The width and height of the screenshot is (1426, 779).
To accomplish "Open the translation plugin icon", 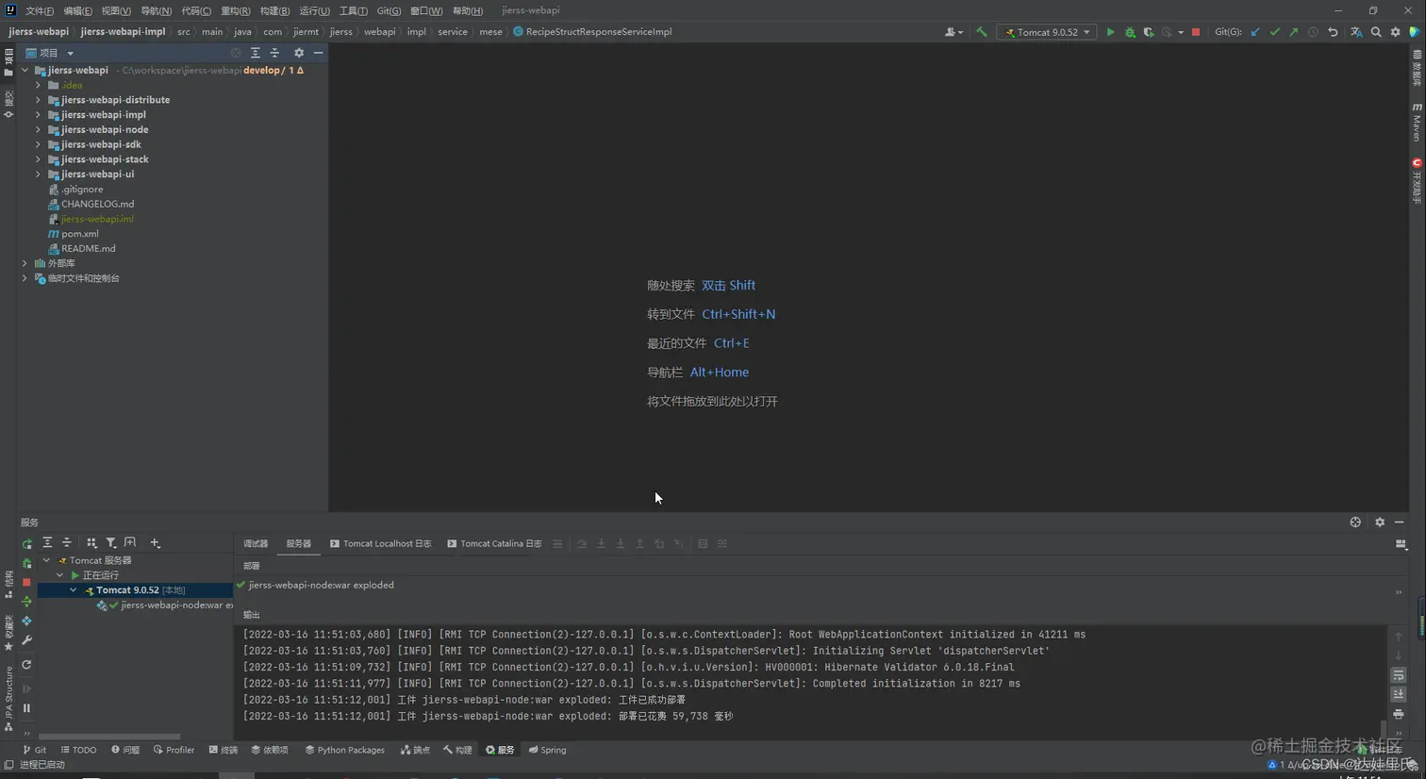I will point(1356,32).
